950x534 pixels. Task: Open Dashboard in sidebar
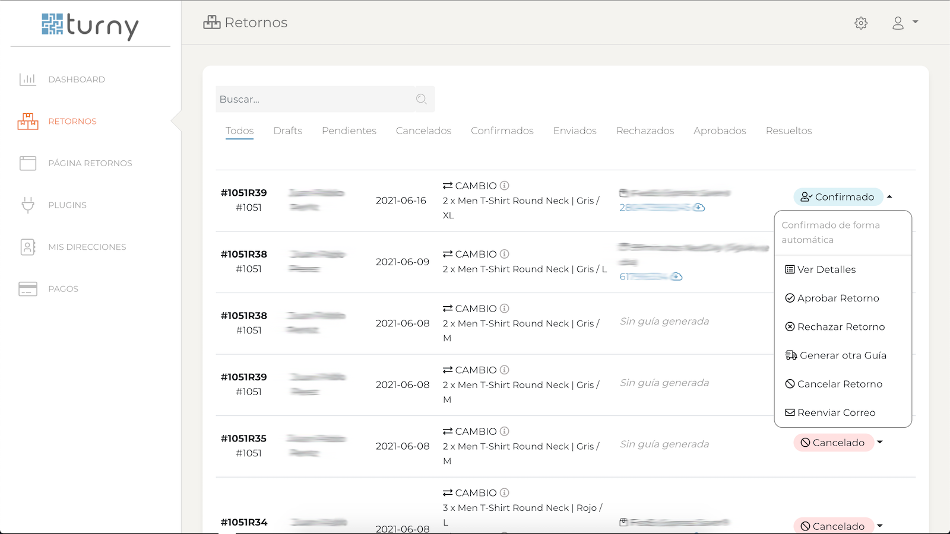click(77, 80)
